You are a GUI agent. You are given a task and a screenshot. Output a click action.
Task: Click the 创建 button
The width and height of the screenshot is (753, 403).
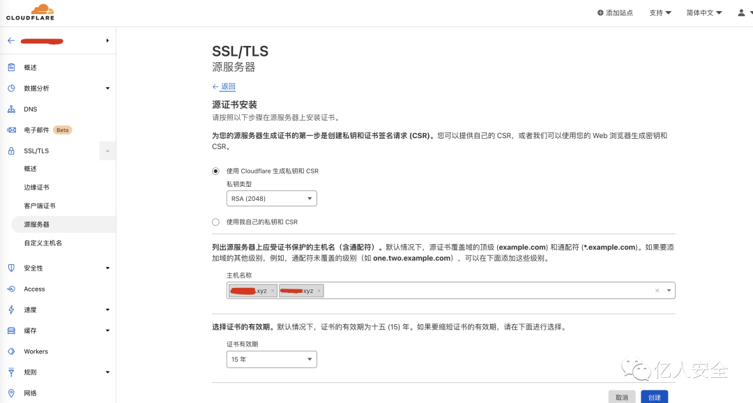point(654,396)
